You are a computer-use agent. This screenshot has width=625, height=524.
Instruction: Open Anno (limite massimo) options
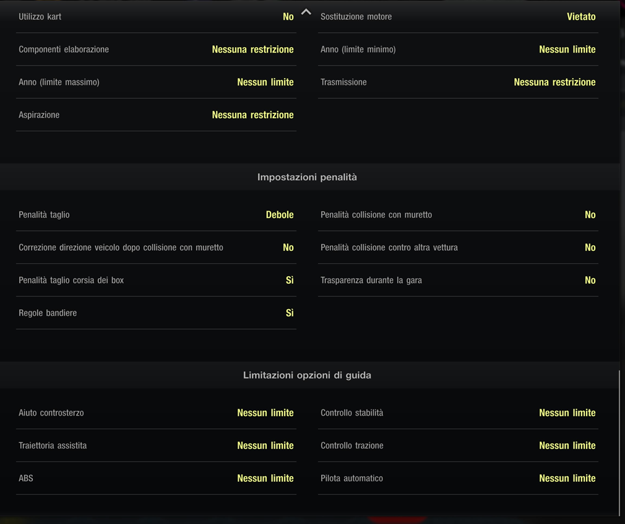click(x=265, y=82)
